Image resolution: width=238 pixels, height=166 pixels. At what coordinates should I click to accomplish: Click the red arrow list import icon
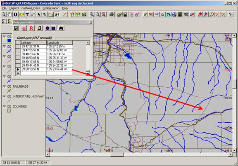pos(24,28)
